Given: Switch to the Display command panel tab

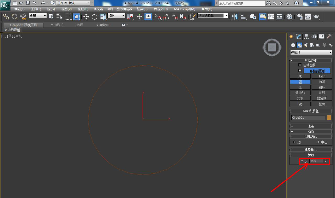Looking at the screenshot, I should (x=322, y=37).
